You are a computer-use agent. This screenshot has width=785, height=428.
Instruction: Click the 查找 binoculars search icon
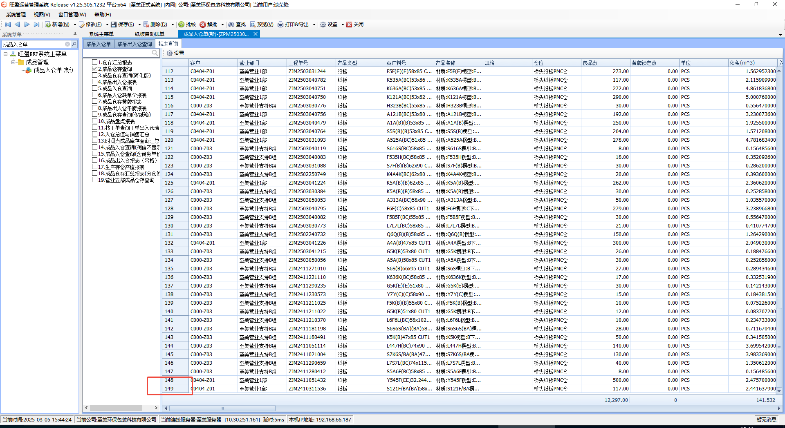pos(231,25)
